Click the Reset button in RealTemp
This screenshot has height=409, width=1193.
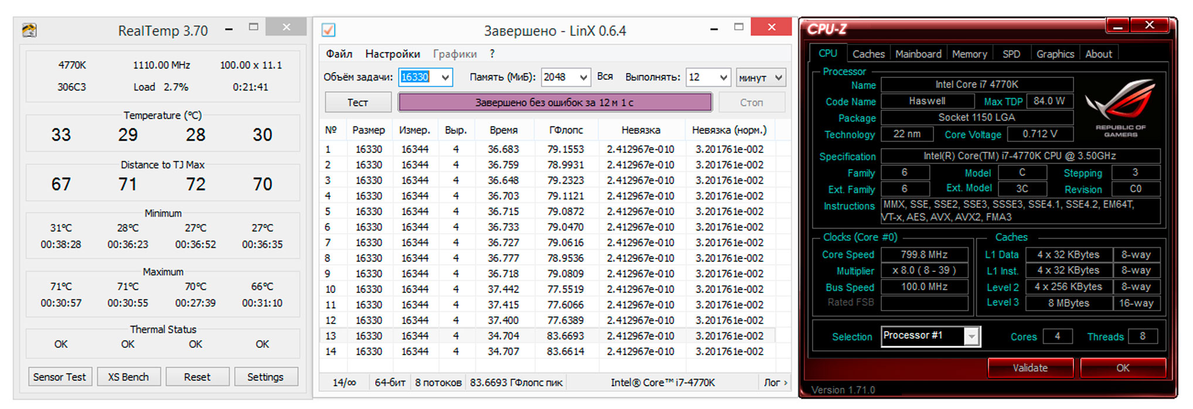pyautogui.click(x=197, y=377)
